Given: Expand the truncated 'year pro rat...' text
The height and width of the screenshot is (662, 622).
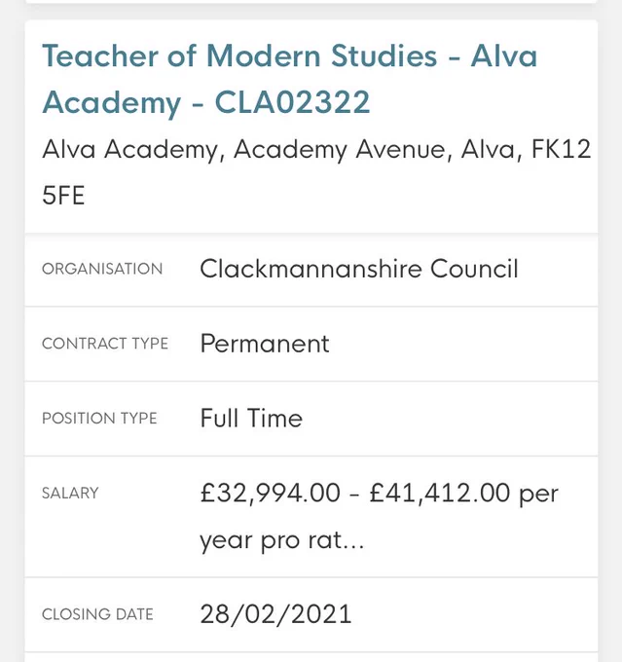Looking at the screenshot, I should click(x=281, y=540).
